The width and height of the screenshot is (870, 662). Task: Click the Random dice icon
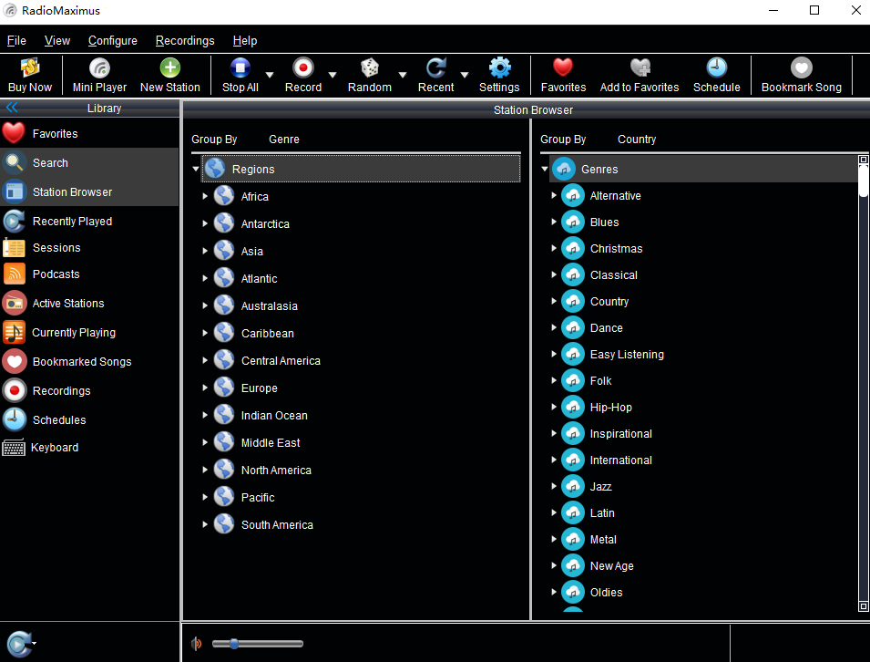coord(369,68)
